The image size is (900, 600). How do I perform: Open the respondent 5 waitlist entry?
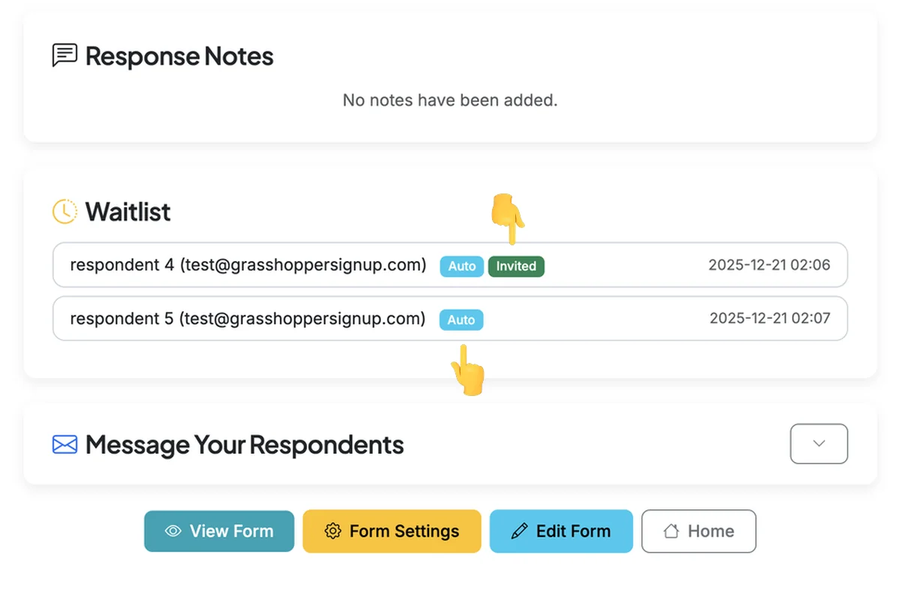coord(450,319)
